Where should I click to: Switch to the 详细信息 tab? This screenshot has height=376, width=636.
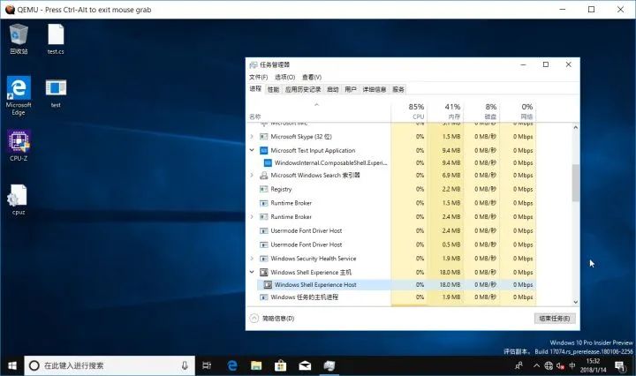click(375, 89)
